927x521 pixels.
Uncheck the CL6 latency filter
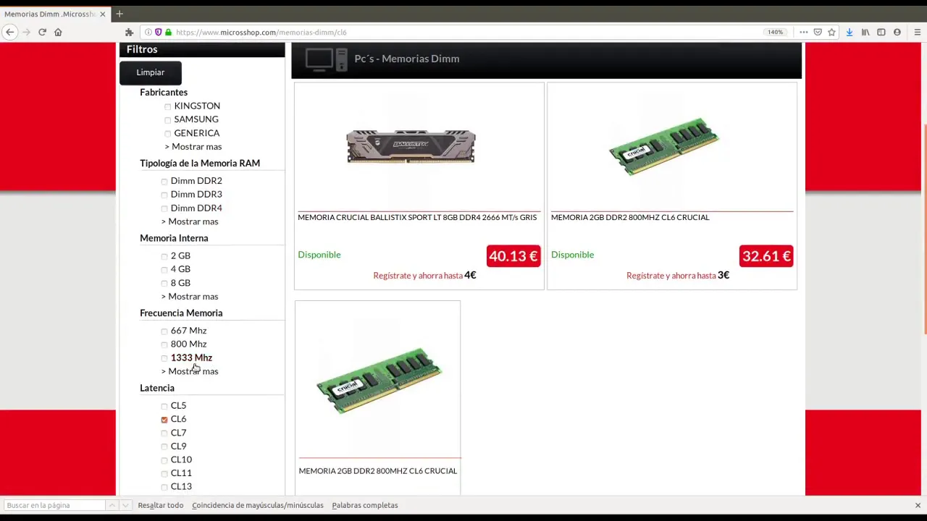164,420
